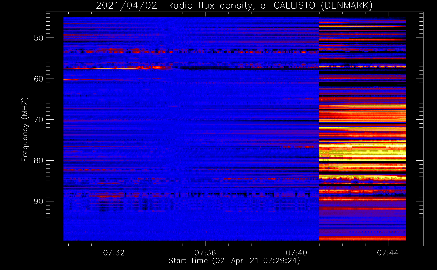Click the 'Start Time (02-Apr-21 07:29:24)' label
Screen dimensions: 437x270
[234, 261]
